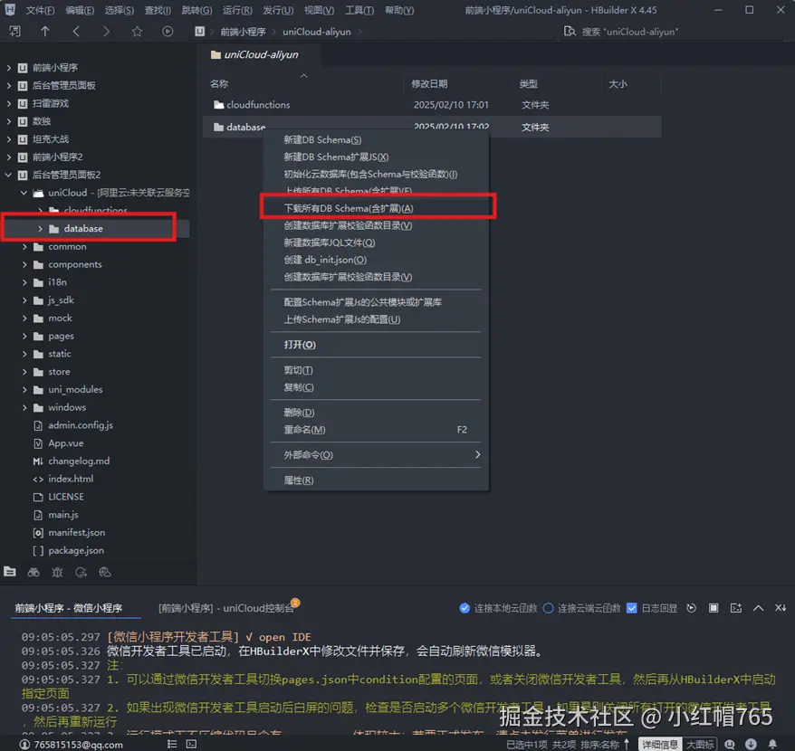Expand the 坦克大战 project node
The width and height of the screenshot is (795, 751).
(x=9, y=138)
